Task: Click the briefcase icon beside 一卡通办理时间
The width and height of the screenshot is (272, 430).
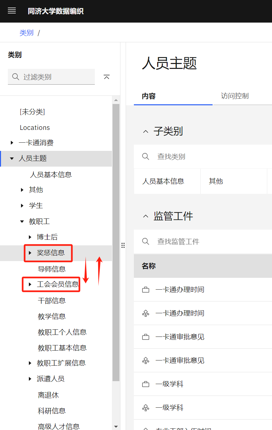Action: click(x=146, y=290)
